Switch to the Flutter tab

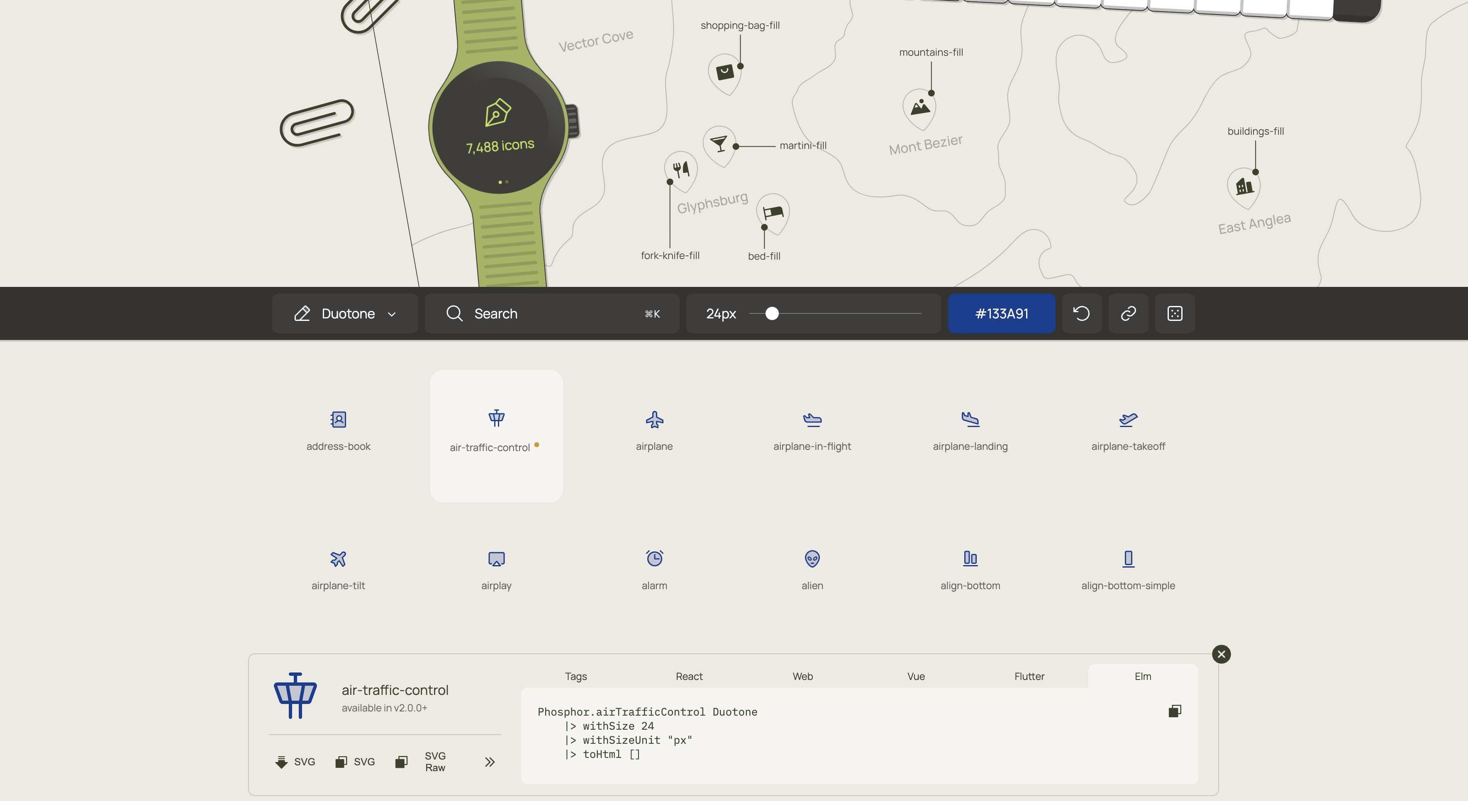point(1029,676)
